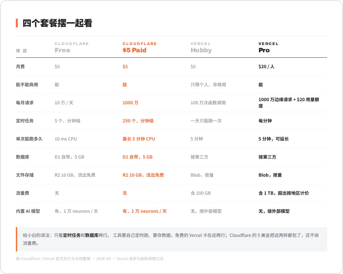
Task: Click the 每月请求 row label
Action: coord(25,103)
